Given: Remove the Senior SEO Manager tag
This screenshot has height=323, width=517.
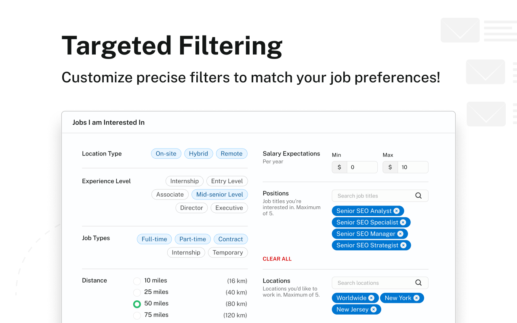Looking at the screenshot, I should (400, 234).
